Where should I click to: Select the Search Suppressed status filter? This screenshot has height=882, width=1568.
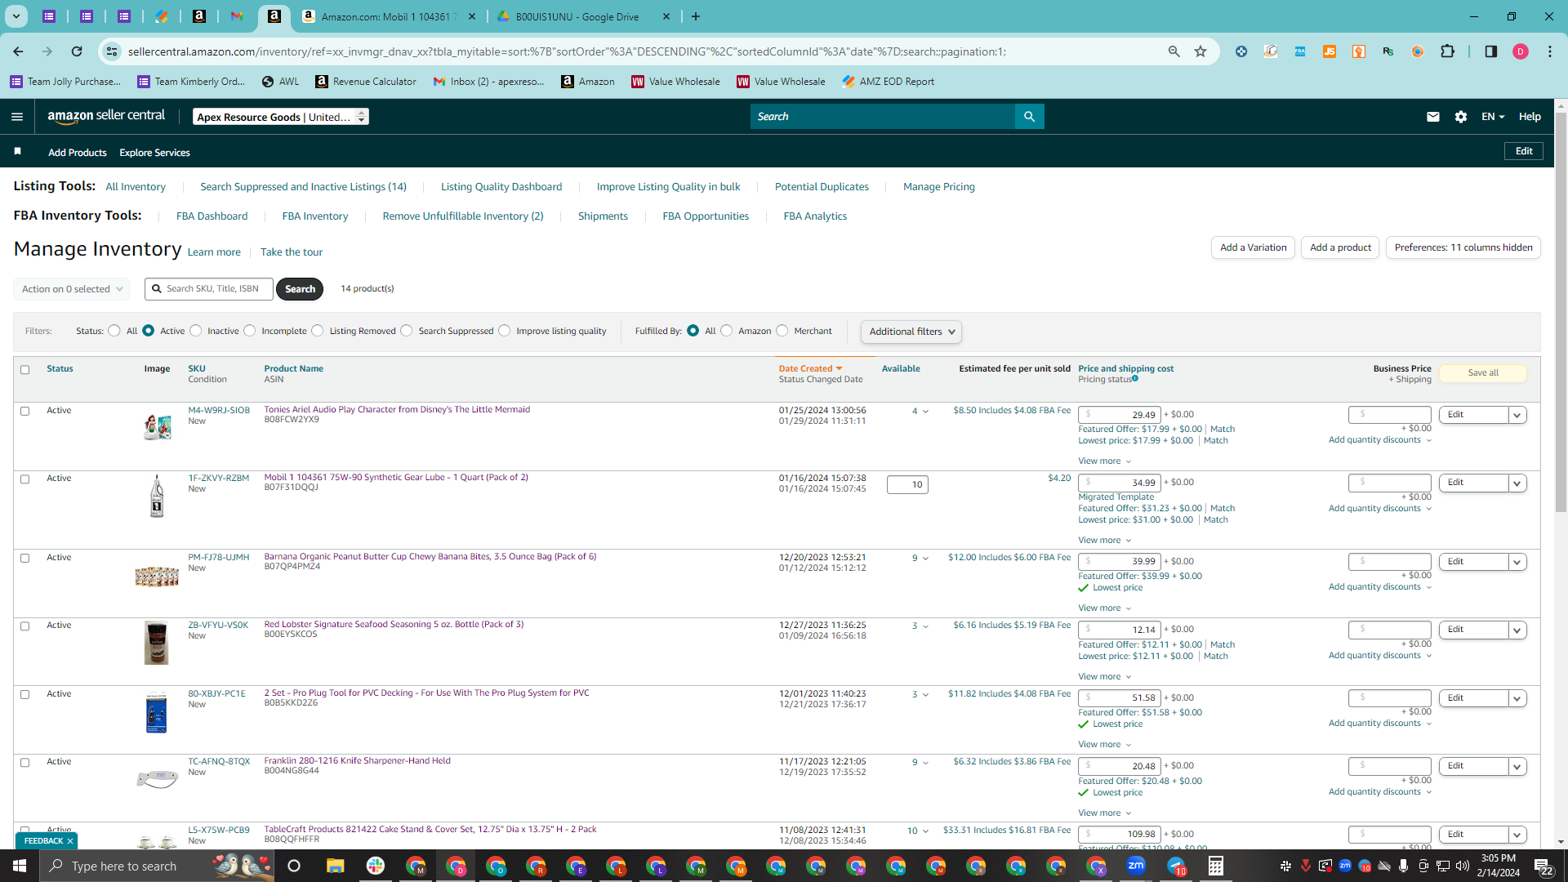click(407, 331)
